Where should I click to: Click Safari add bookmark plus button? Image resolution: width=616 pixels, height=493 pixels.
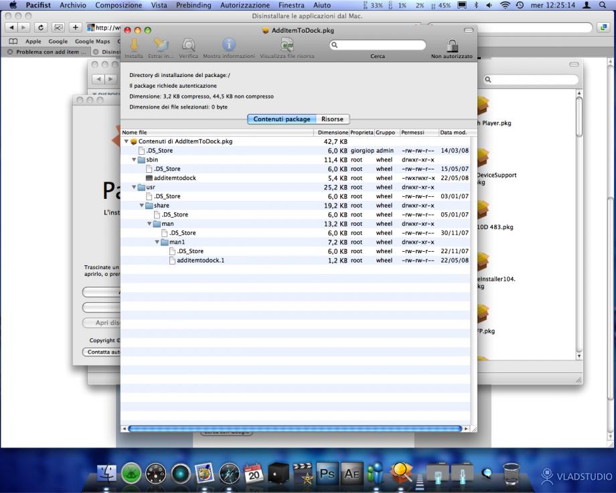tap(76, 27)
